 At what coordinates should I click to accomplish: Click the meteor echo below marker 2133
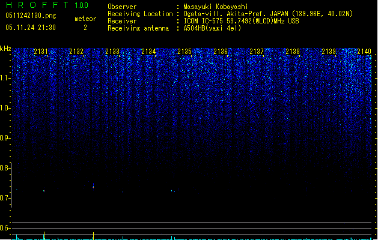(93, 186)
